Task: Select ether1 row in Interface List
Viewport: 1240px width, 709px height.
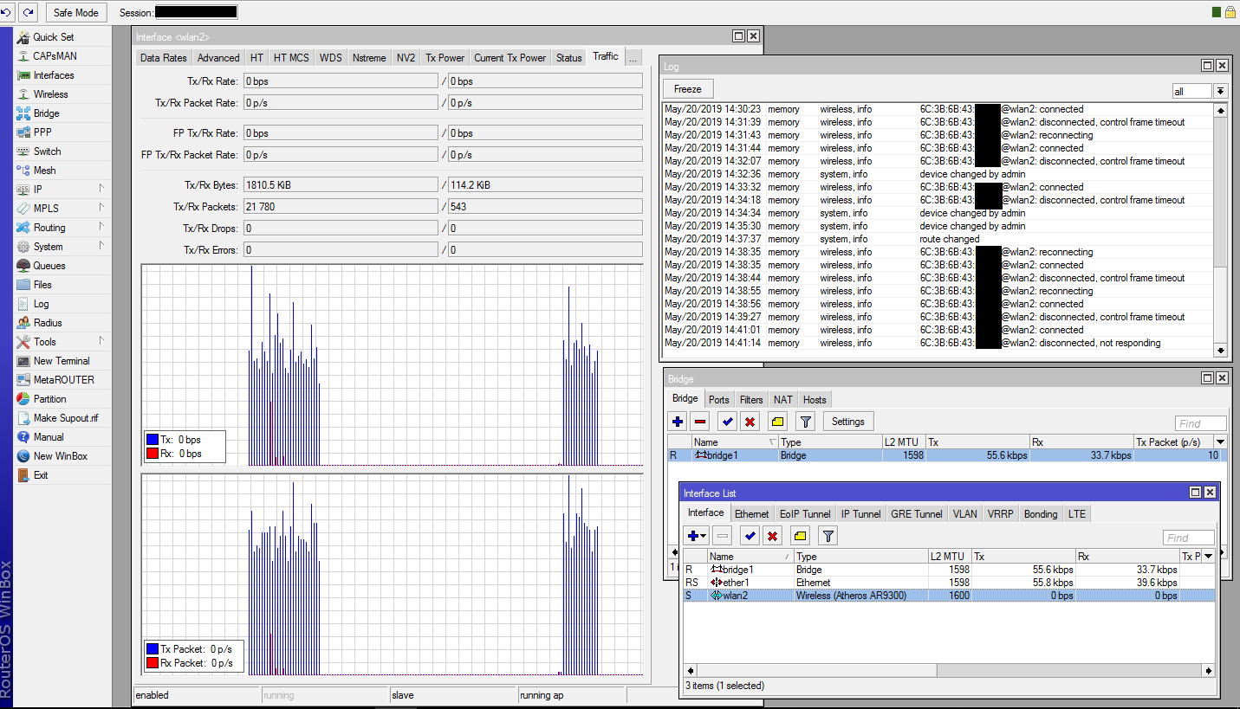Action: pyautogui.click(x=949, y=583)
